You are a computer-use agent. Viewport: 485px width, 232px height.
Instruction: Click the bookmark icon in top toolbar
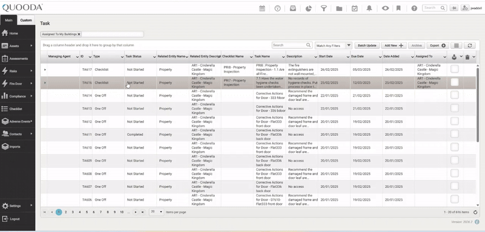click(398, 8)
